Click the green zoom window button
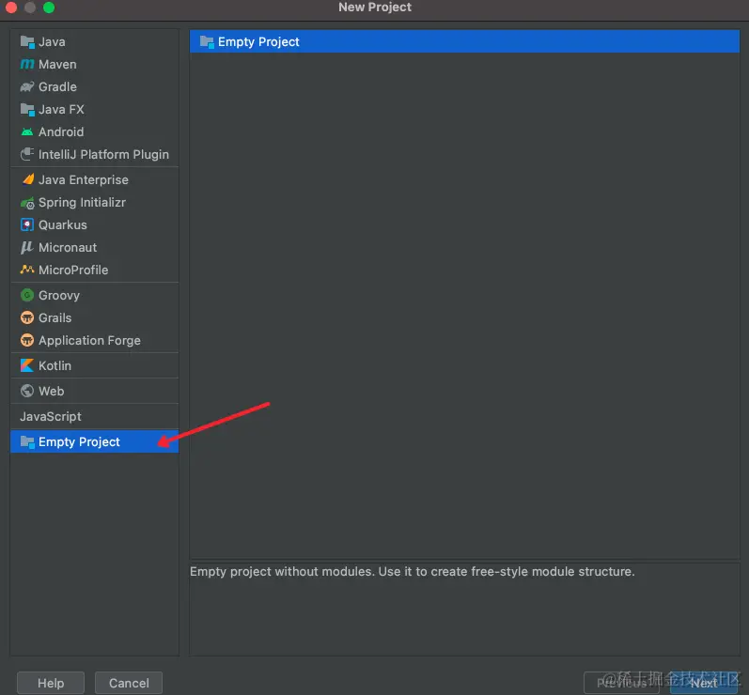The image size is (749, 695). [x=49, y=8]
